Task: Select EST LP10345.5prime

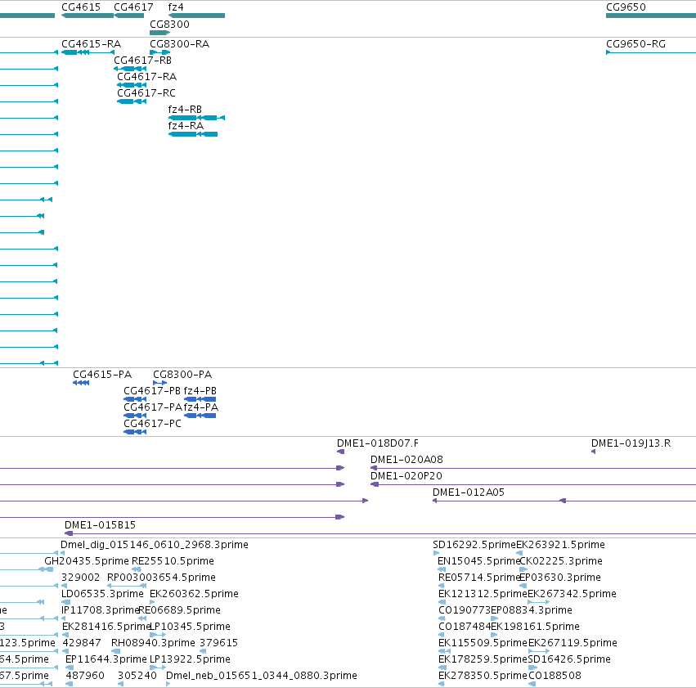Action: pyautogui.click(x=190, y=627)
